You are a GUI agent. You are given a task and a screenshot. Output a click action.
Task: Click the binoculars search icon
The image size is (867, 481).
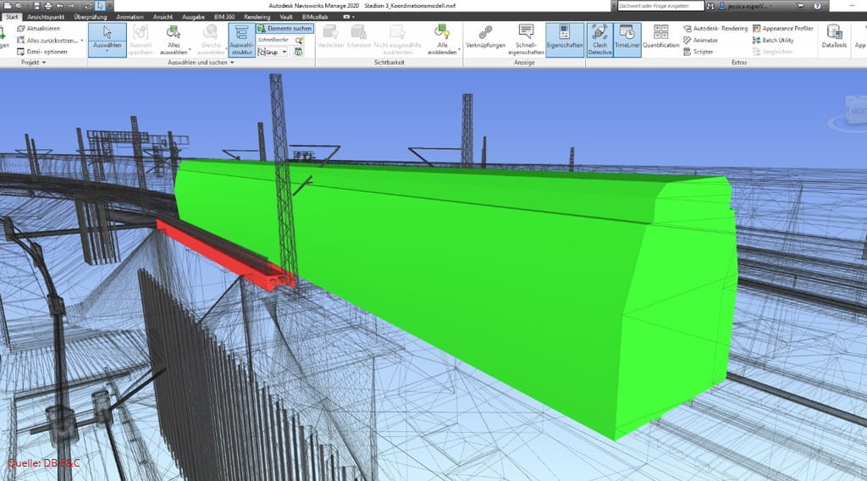click(710, 6)
